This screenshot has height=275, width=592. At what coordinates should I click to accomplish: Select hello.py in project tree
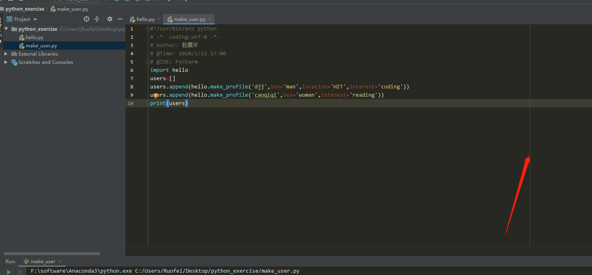tap(35, 37)
